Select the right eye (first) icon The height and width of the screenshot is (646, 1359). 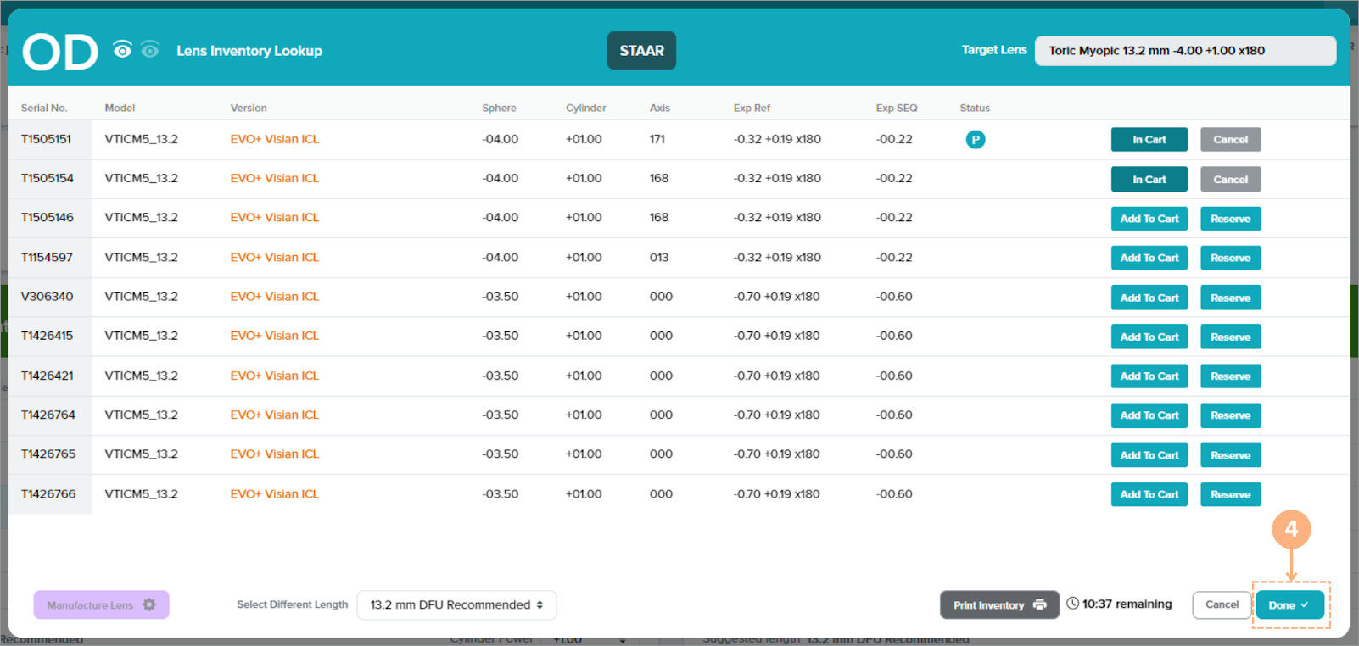[122, 50]
